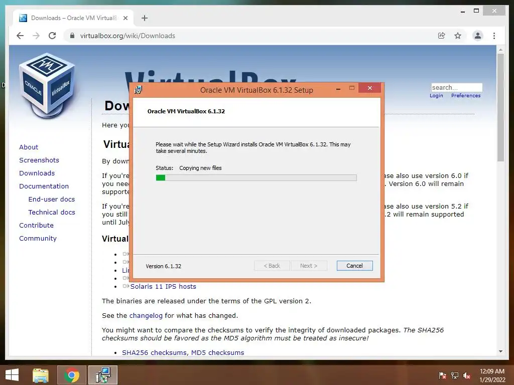Open MD5 checksums link
Screen dimensions: 514x385
[x=217, y=352]
